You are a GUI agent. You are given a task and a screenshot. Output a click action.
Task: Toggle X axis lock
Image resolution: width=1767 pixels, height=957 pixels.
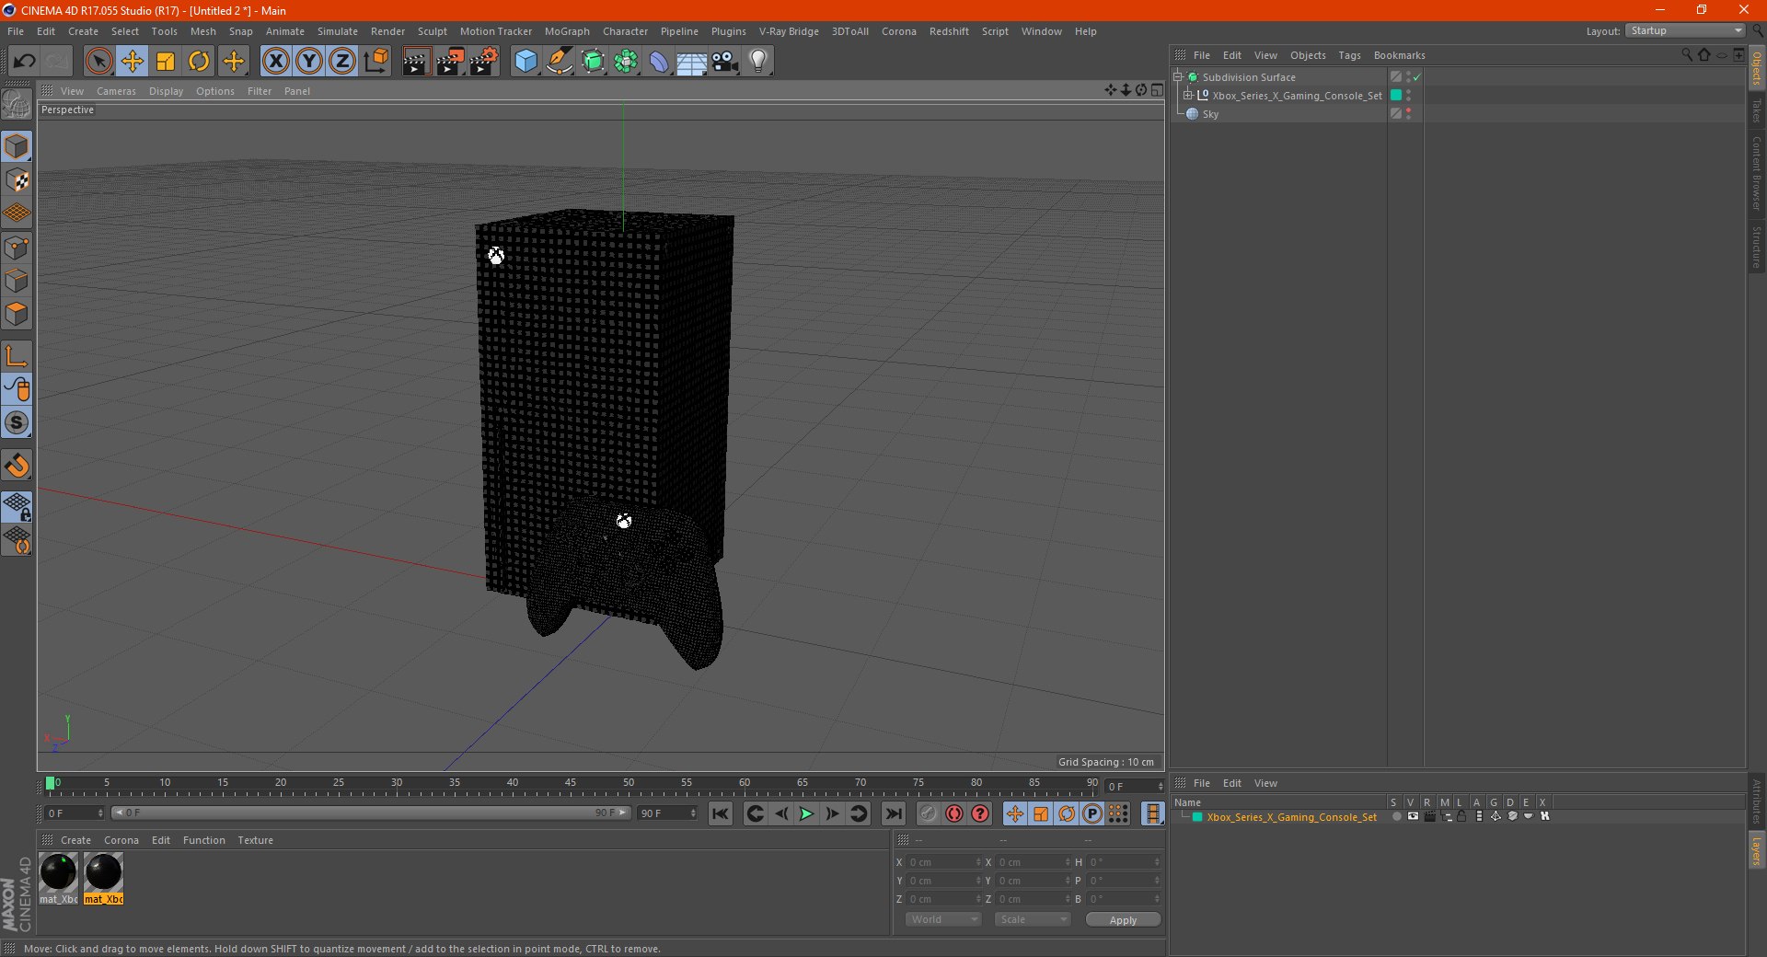[x=275, y=62]
